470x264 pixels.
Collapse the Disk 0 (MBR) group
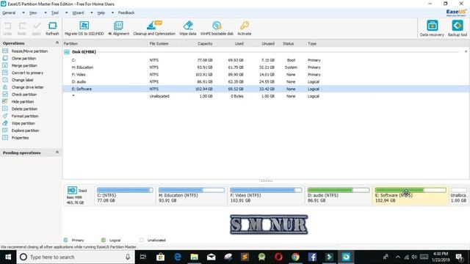pos(466,52)
